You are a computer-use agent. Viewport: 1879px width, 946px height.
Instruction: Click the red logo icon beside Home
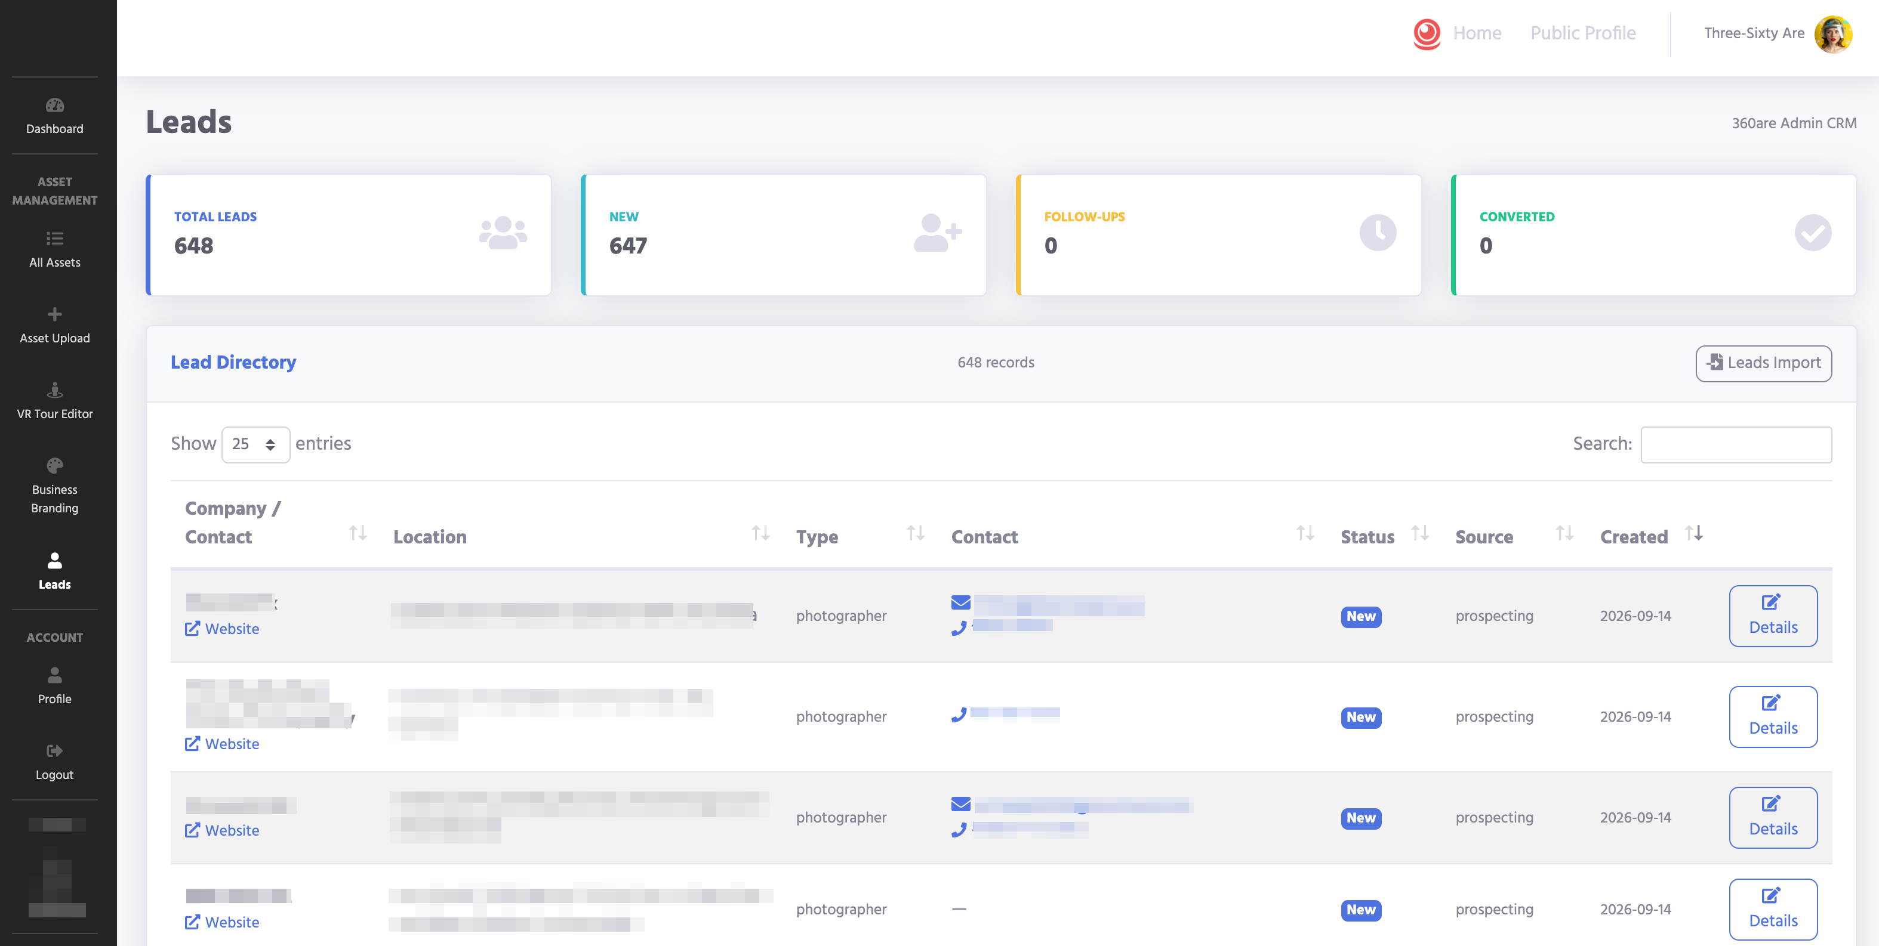(1427, 33)
